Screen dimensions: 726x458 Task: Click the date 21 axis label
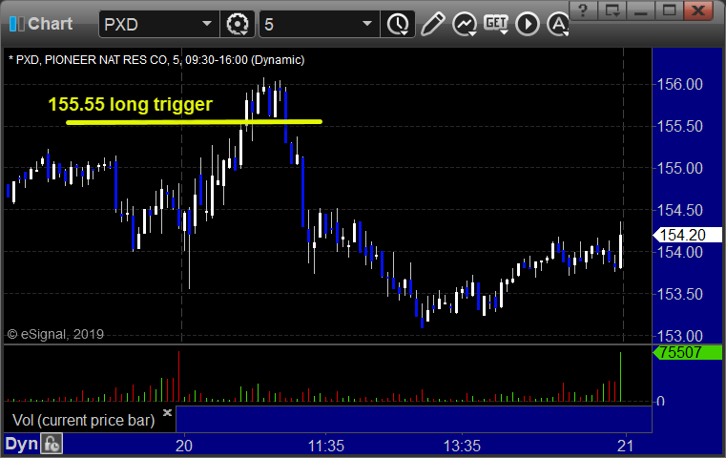tap(626, 446)
